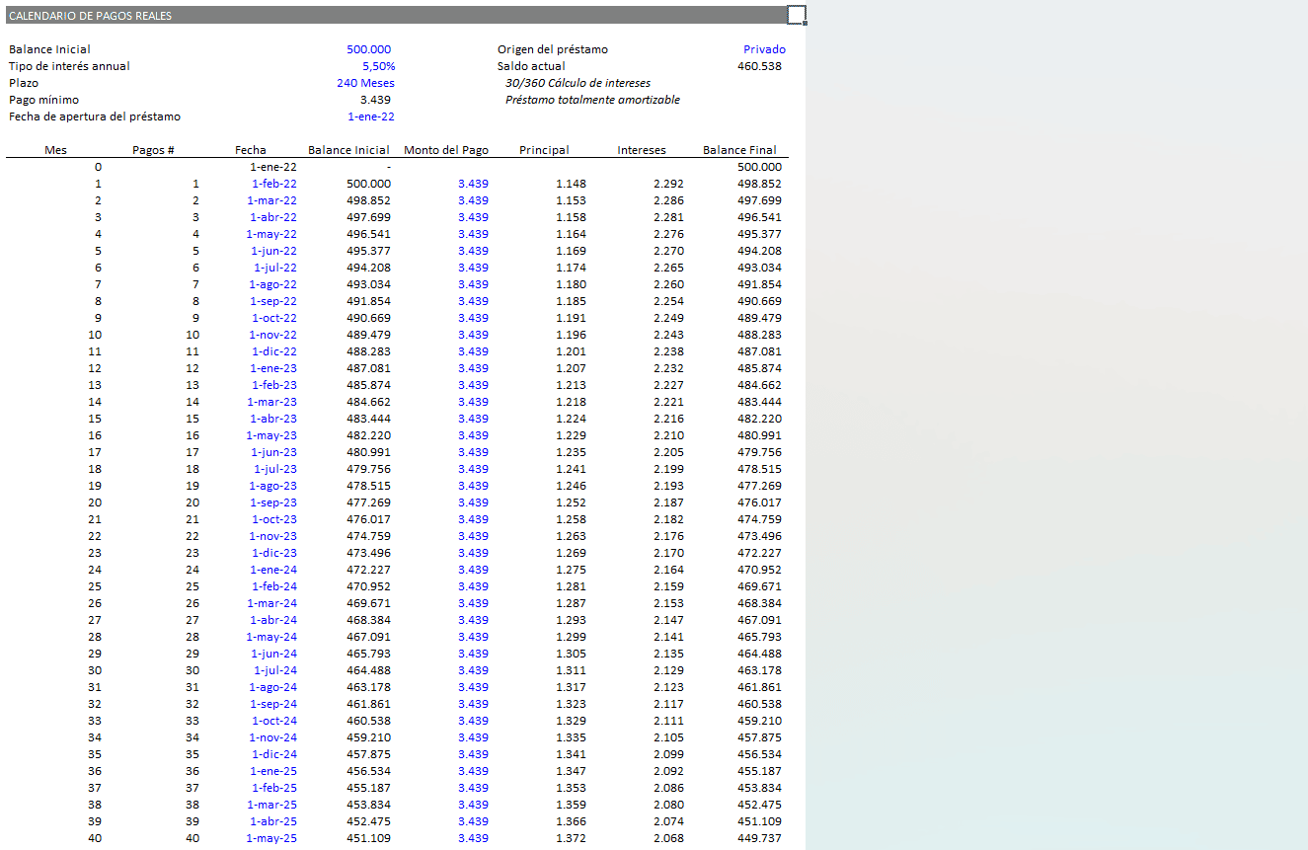Select the Intereses column header
This screenshot has width=1308, height=850.
[x=642, y=150]
